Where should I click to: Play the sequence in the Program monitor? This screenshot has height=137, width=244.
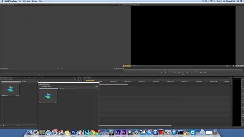pyautogui.click(x=183, y=72)
